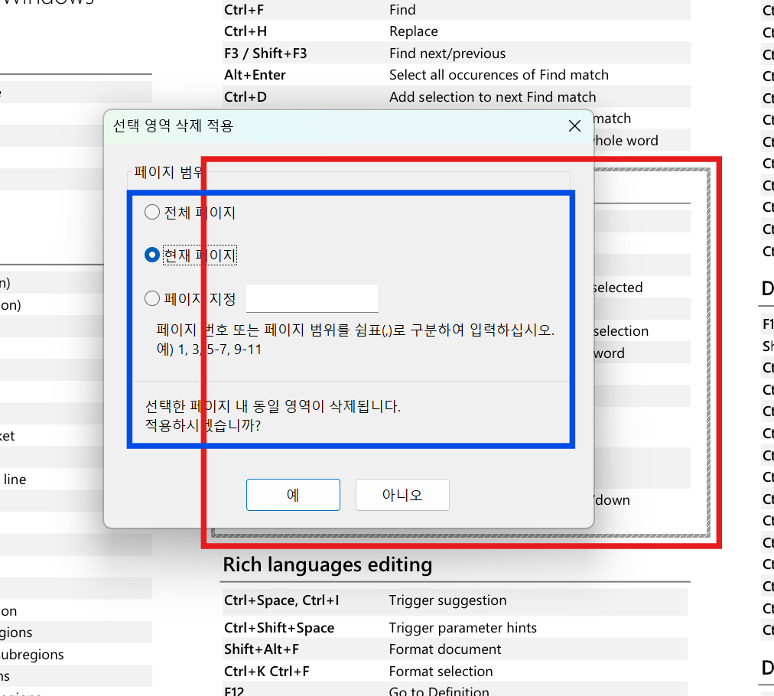Click the Format document text

tap(445, 649)
